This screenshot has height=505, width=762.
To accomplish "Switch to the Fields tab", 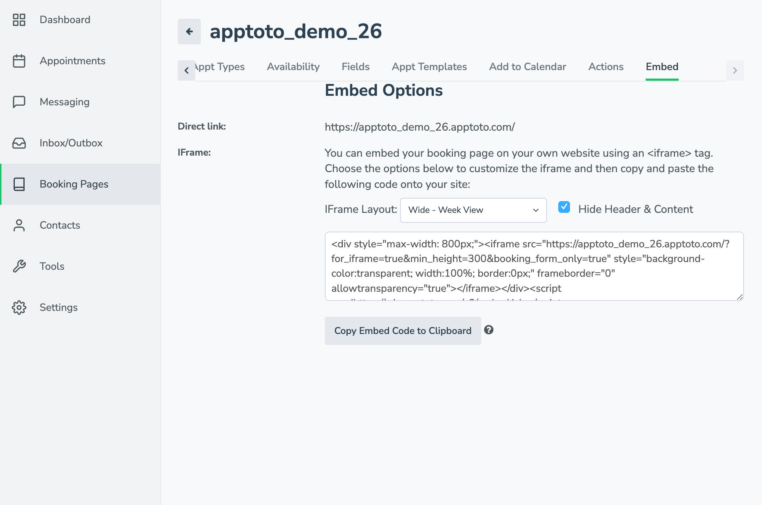I will 355,66.
